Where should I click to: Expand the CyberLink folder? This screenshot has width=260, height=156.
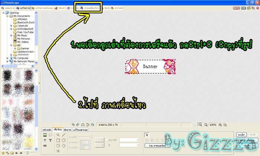(11, 26)
